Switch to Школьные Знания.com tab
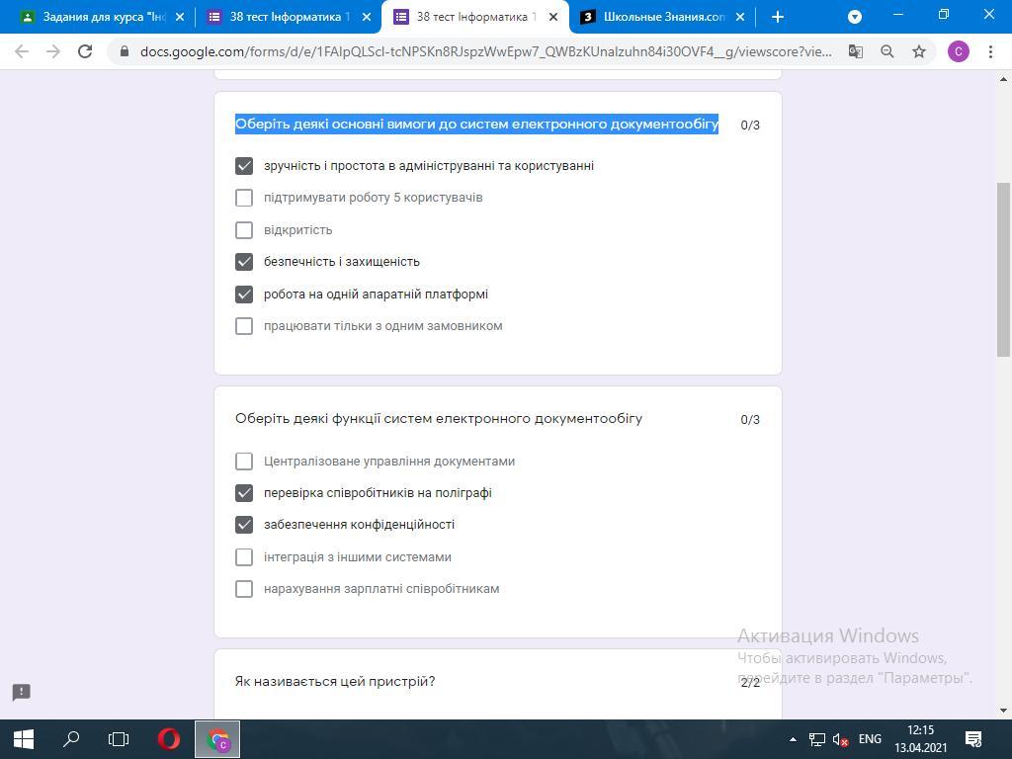Image resolution: width=1012 pixels, height=759 pixels. click(x=658, y=18)
